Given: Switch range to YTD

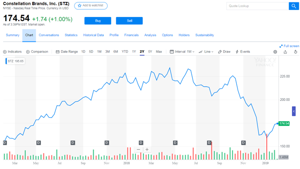Looking at the screenshot, I should click(x=125, y=52).
